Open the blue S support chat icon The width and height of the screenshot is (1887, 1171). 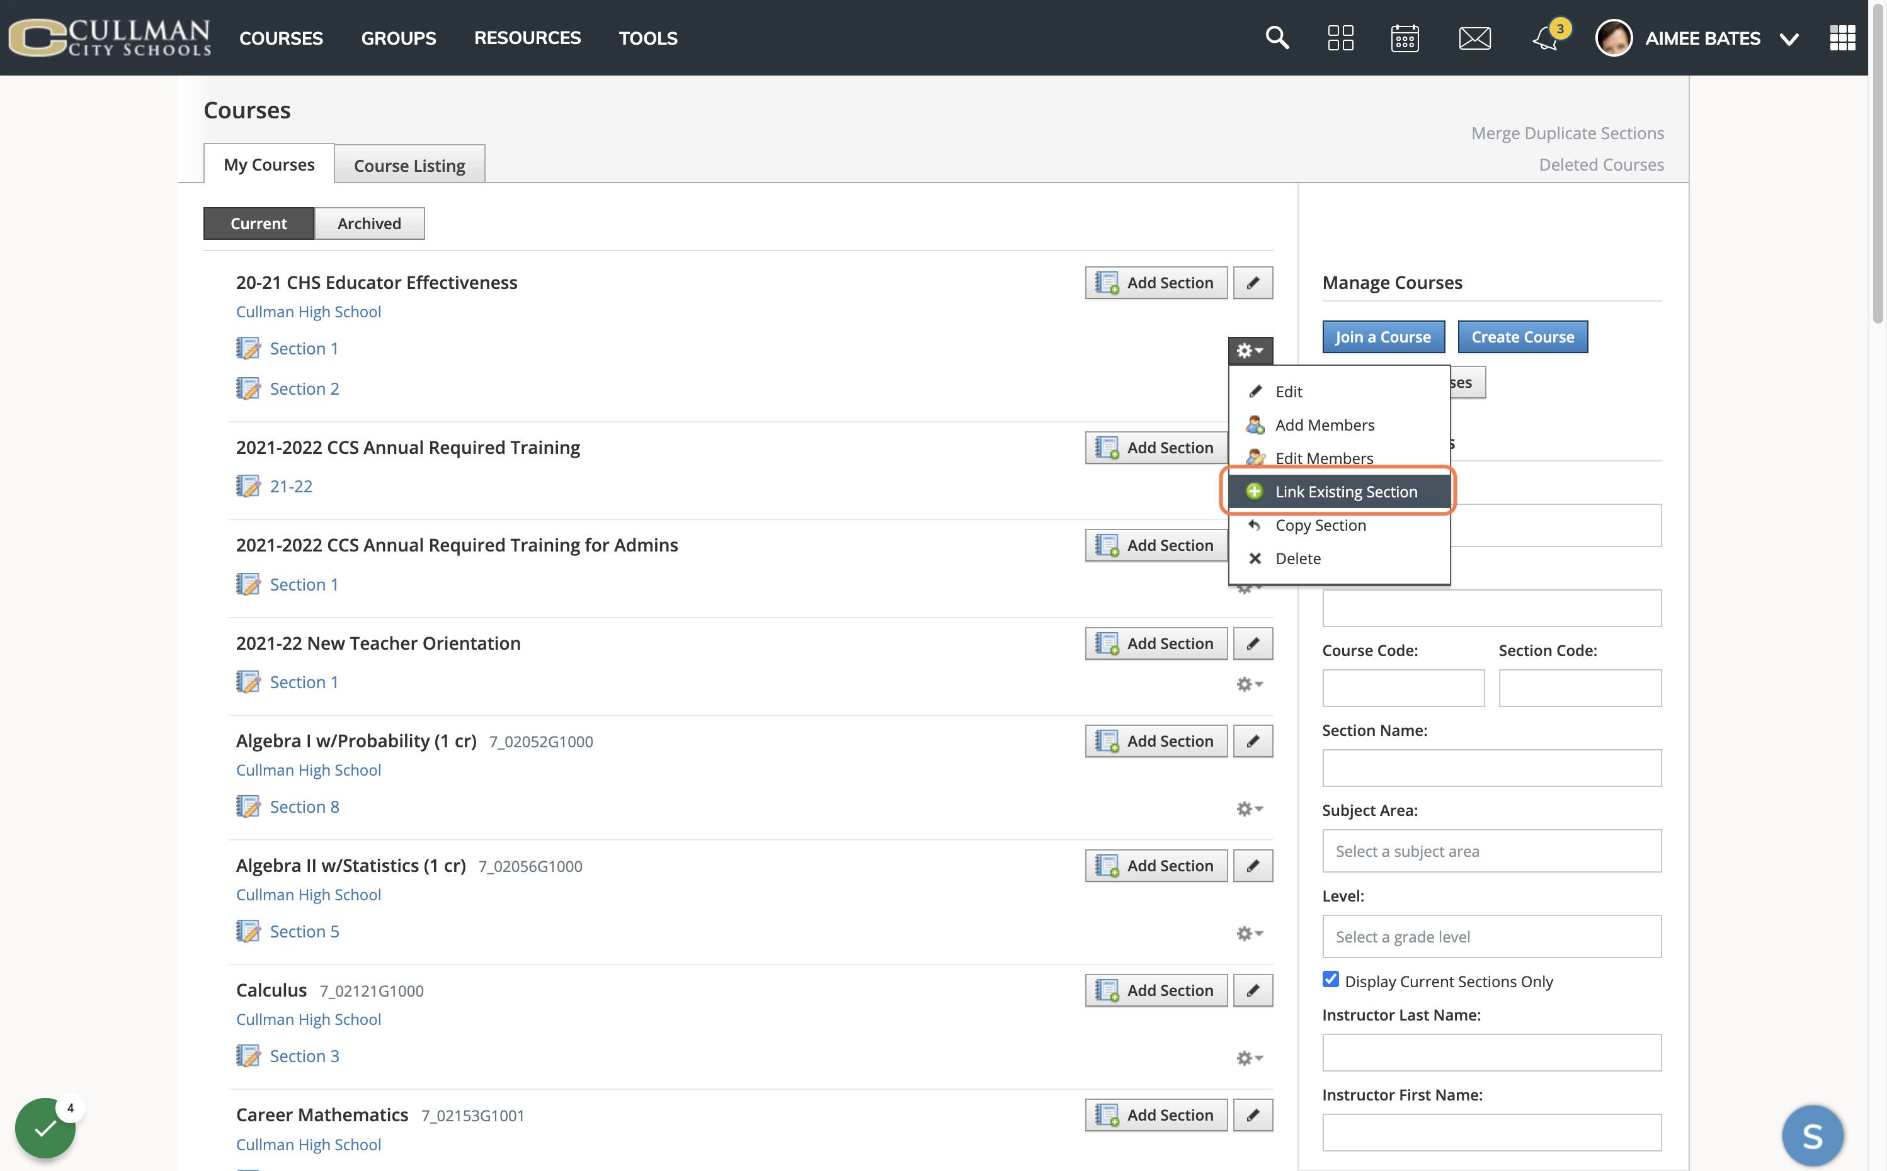[1812, 1135]
